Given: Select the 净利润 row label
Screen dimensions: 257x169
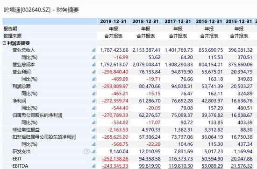Looking at the screenshot, I should (19, 101).
